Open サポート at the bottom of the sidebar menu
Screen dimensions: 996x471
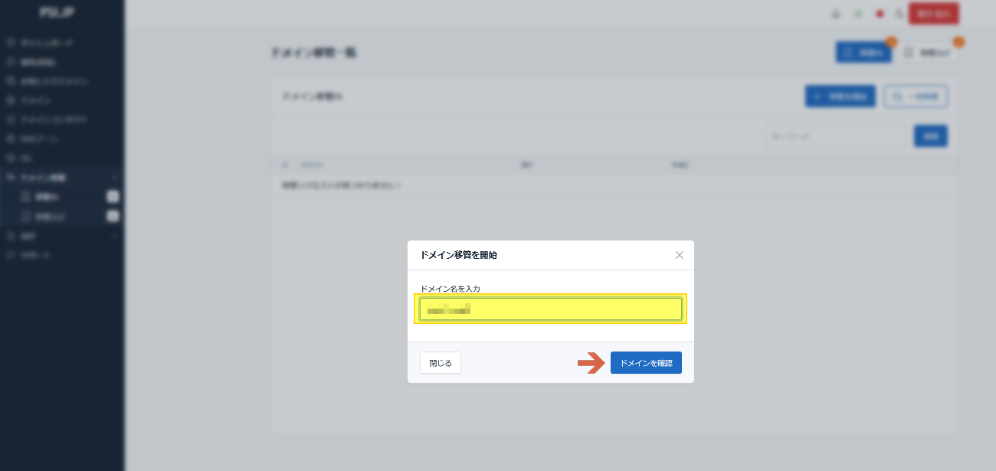pyautogui.click(x=36, y=255)
